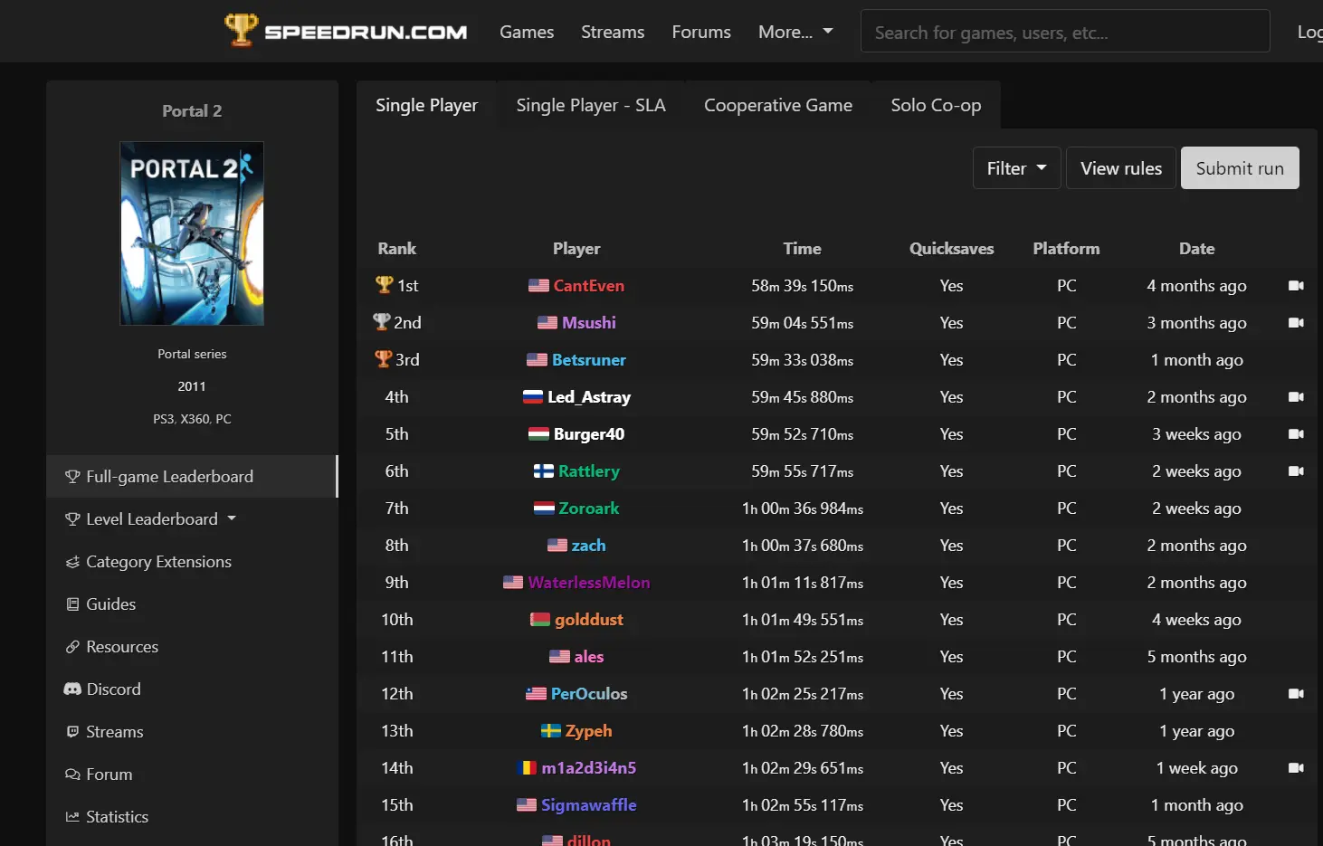Click the video camera icon on Betsruner's row
Image resolution: width=1323 pixels, height=846 pixels.
point(1297,359)
